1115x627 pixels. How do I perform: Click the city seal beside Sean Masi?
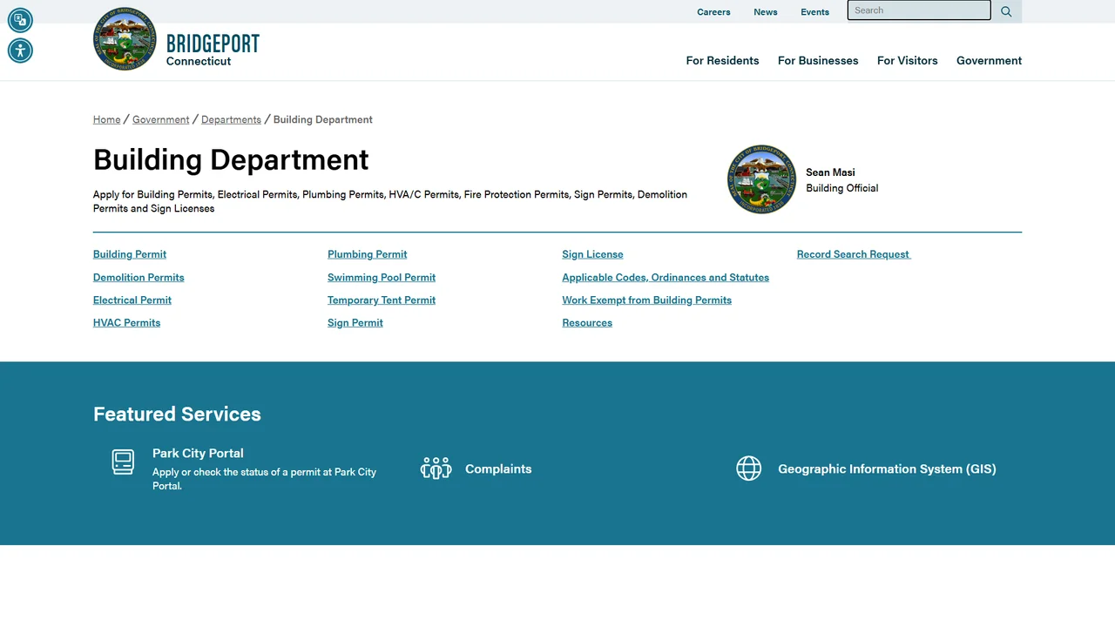click(x=761, y=179)
